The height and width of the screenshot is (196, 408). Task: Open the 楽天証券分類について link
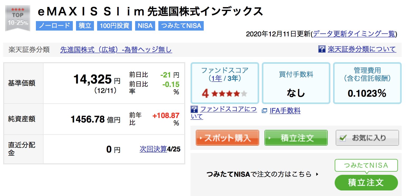pos(362,49)
